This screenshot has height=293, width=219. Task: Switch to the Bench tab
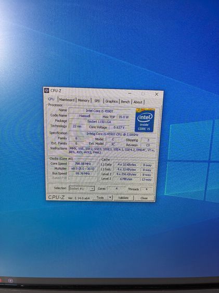125,102
